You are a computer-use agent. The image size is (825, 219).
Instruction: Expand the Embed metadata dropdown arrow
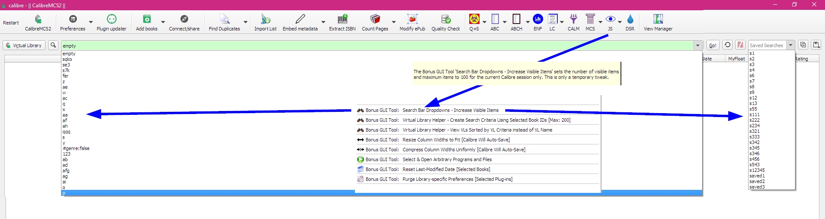pos(323,22)
